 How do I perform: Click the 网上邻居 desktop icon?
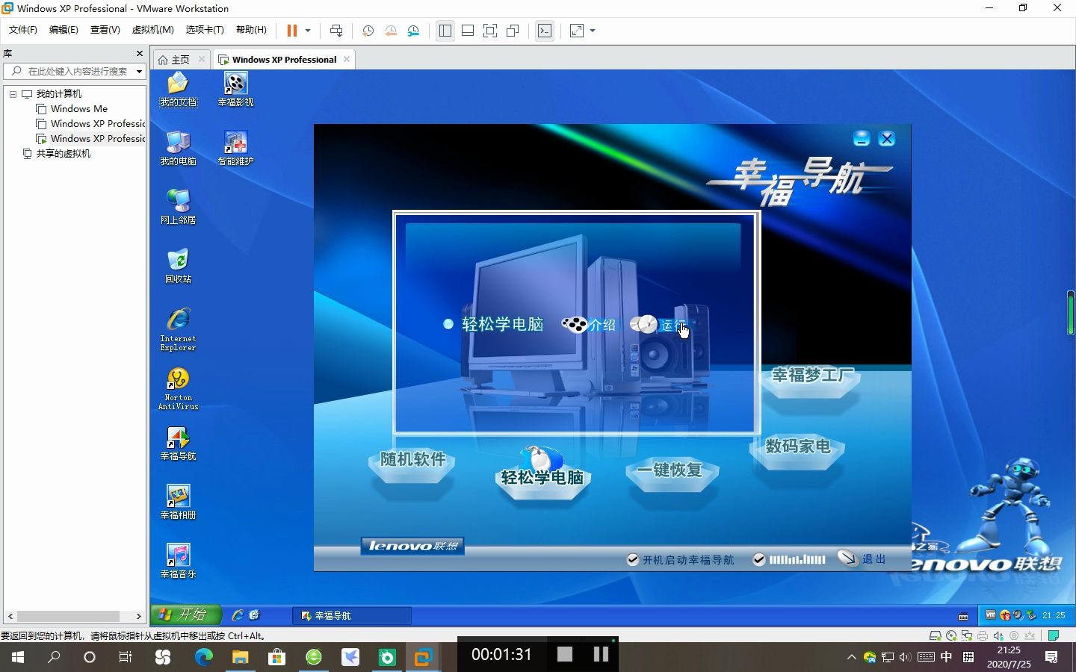[178, 208]
